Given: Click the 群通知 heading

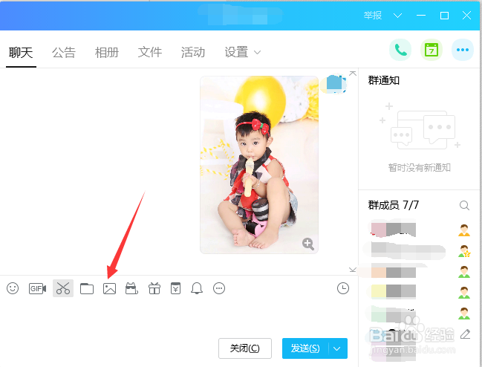Looking at the screenshot, I should (x=384, y=80).
